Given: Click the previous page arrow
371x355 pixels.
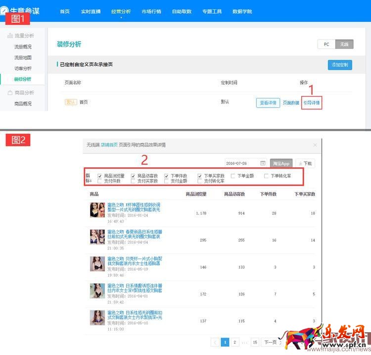Looking at the screenshot, I should tap(215, 342).
